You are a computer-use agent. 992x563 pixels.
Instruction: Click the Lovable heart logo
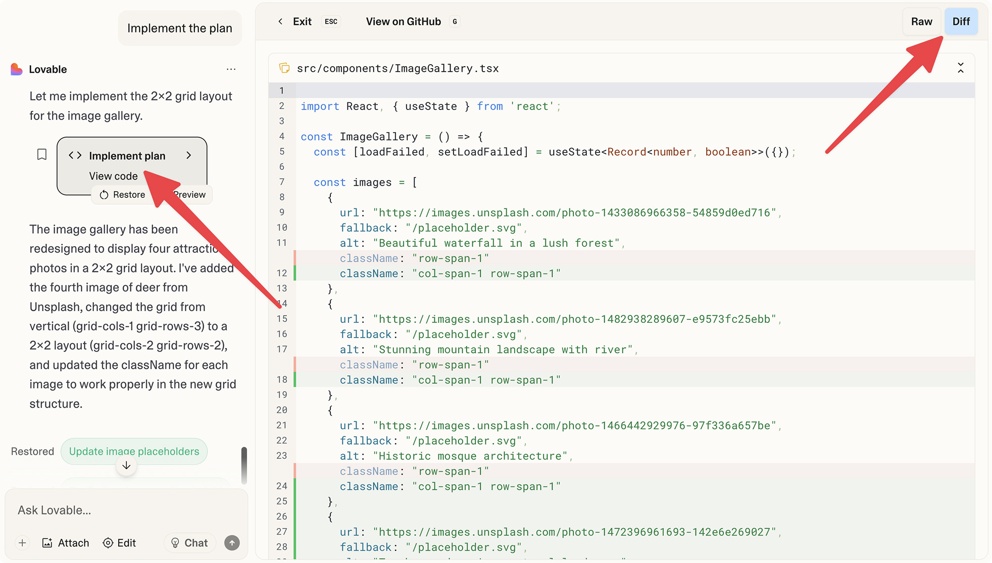click(x=17, y=69)
